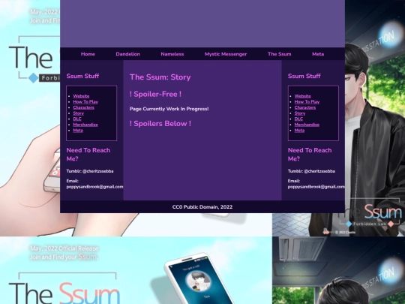Click Meta in the top navigation
The height and width of the screenshot is (304, 405).
318,54
